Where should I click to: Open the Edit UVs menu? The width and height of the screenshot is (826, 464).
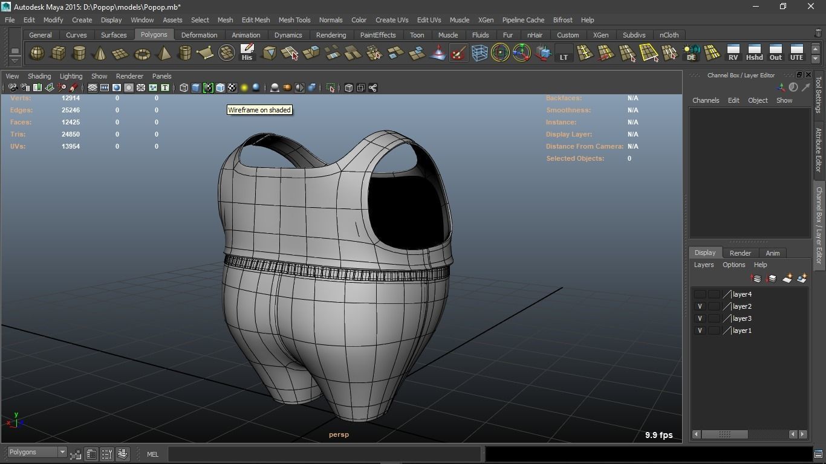point(429,20)
